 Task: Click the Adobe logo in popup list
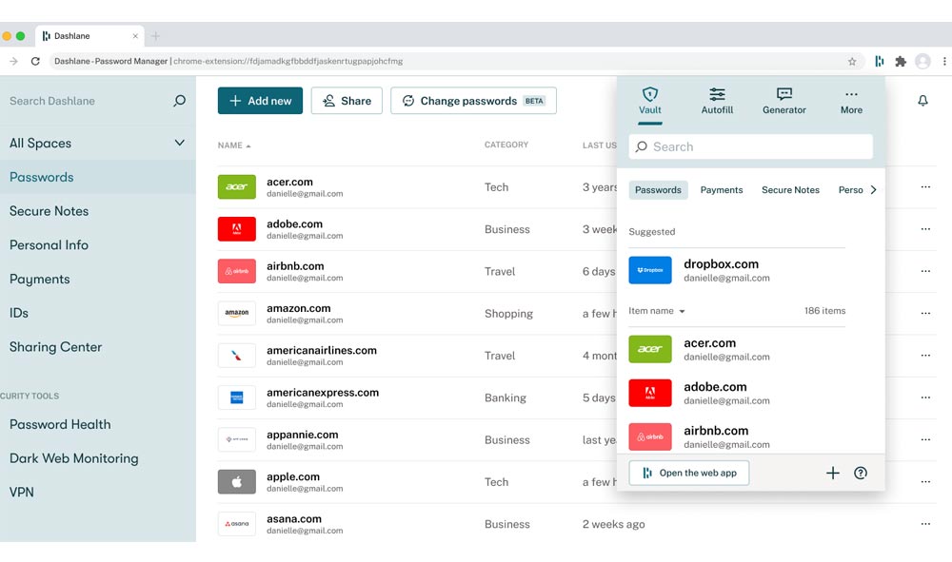pos(649,393)
